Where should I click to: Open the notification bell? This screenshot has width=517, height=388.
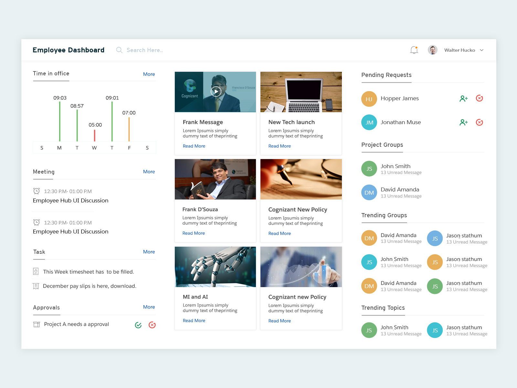point(414,50)
